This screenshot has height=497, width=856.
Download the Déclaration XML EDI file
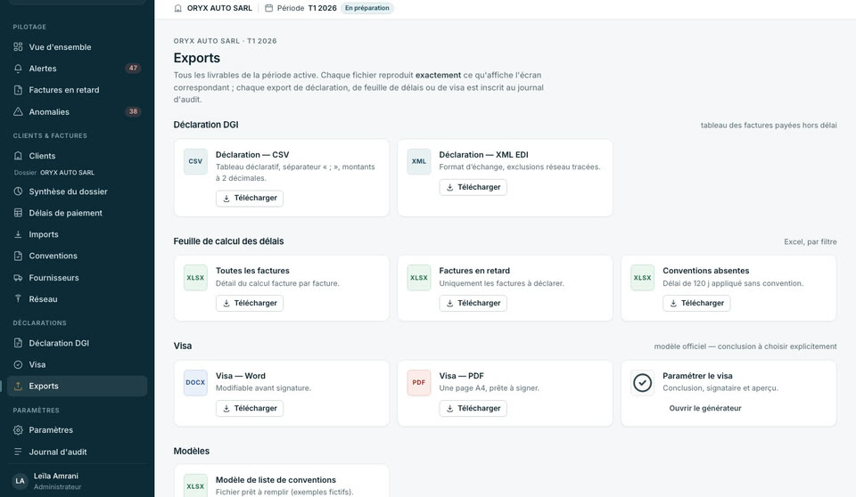(x=473, y=187)
